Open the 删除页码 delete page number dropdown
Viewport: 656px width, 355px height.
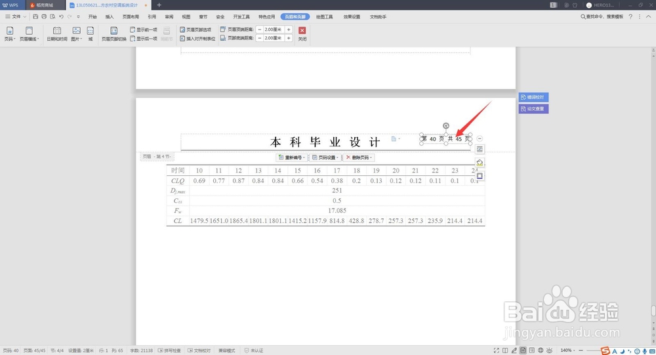tap(359, 157)
